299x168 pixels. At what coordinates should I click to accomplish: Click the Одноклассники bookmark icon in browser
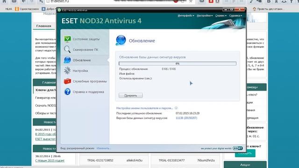[17, 9]
